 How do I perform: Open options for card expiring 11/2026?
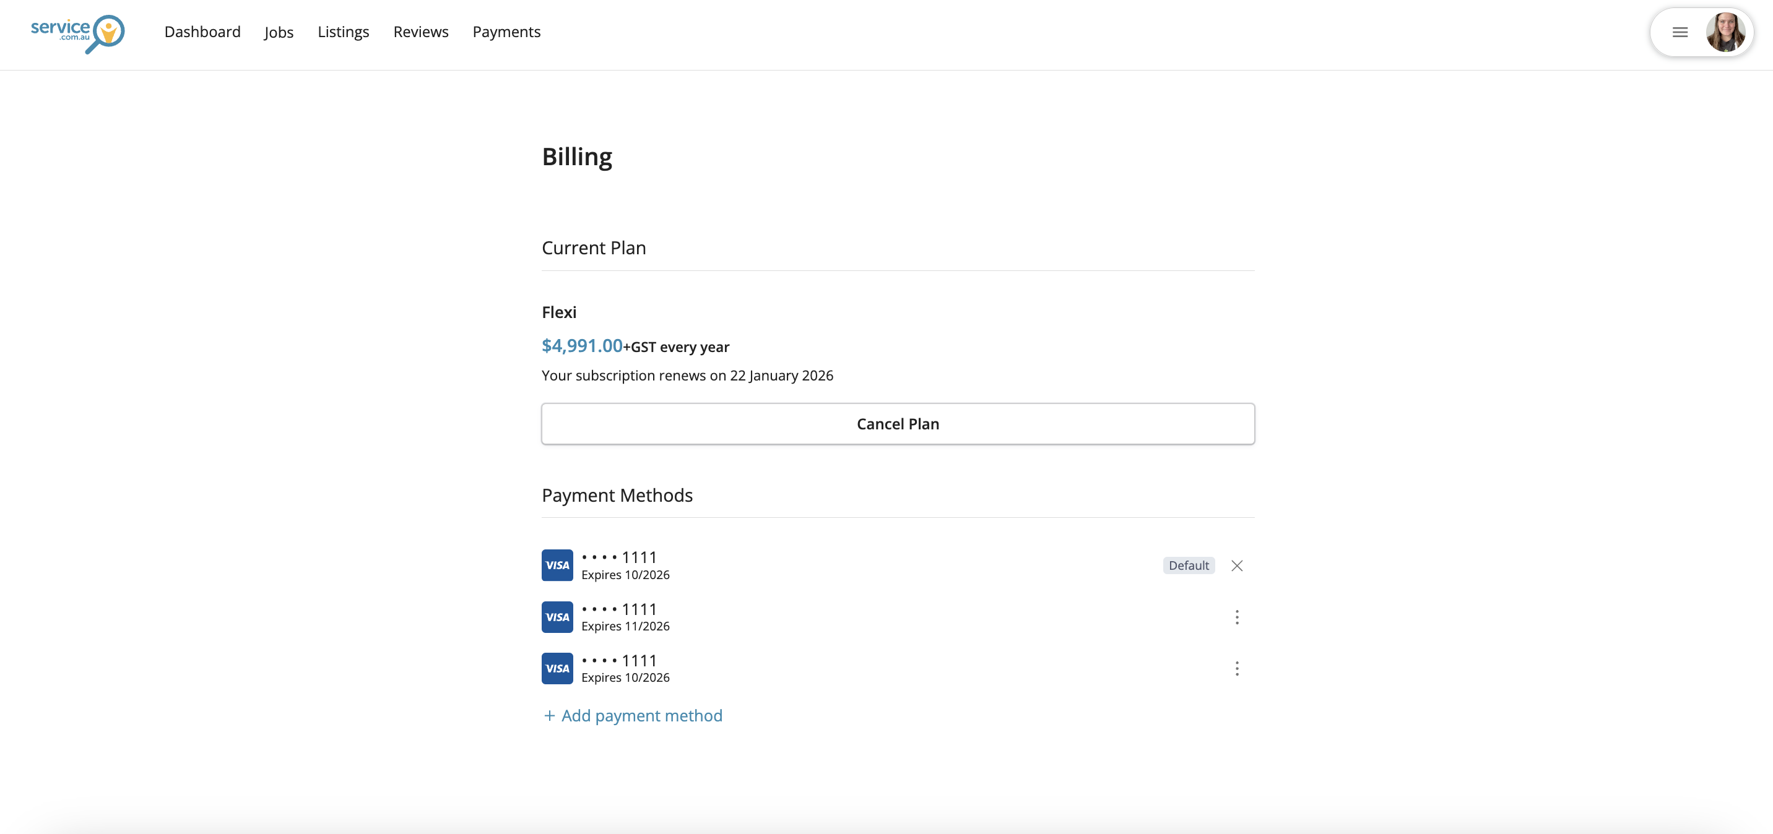[1236, 617]
